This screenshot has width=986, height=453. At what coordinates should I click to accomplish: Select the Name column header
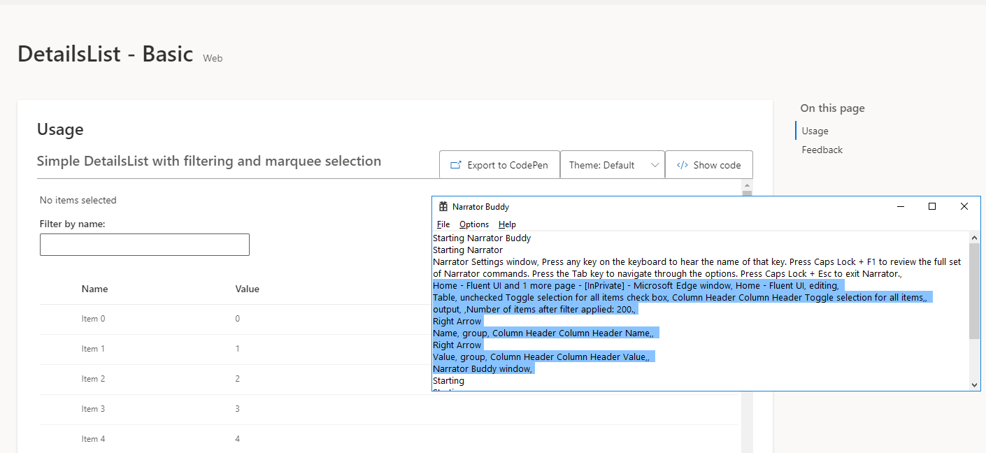[94, 288]
